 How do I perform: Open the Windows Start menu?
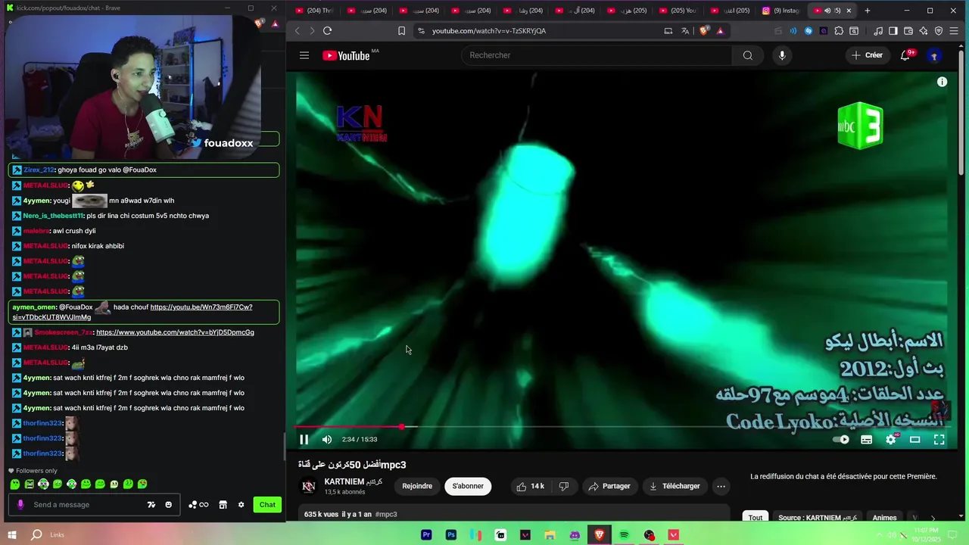click(x=11, y=534)
